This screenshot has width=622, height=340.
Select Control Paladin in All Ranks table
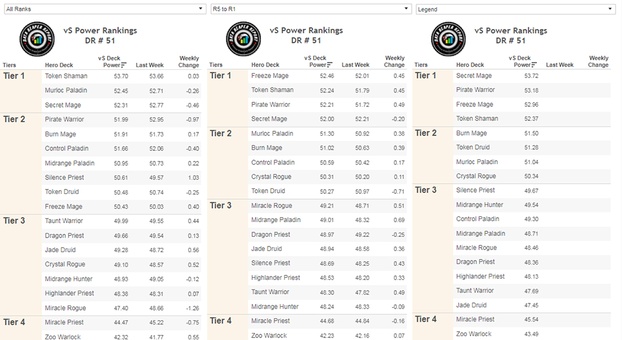[67, 148]
